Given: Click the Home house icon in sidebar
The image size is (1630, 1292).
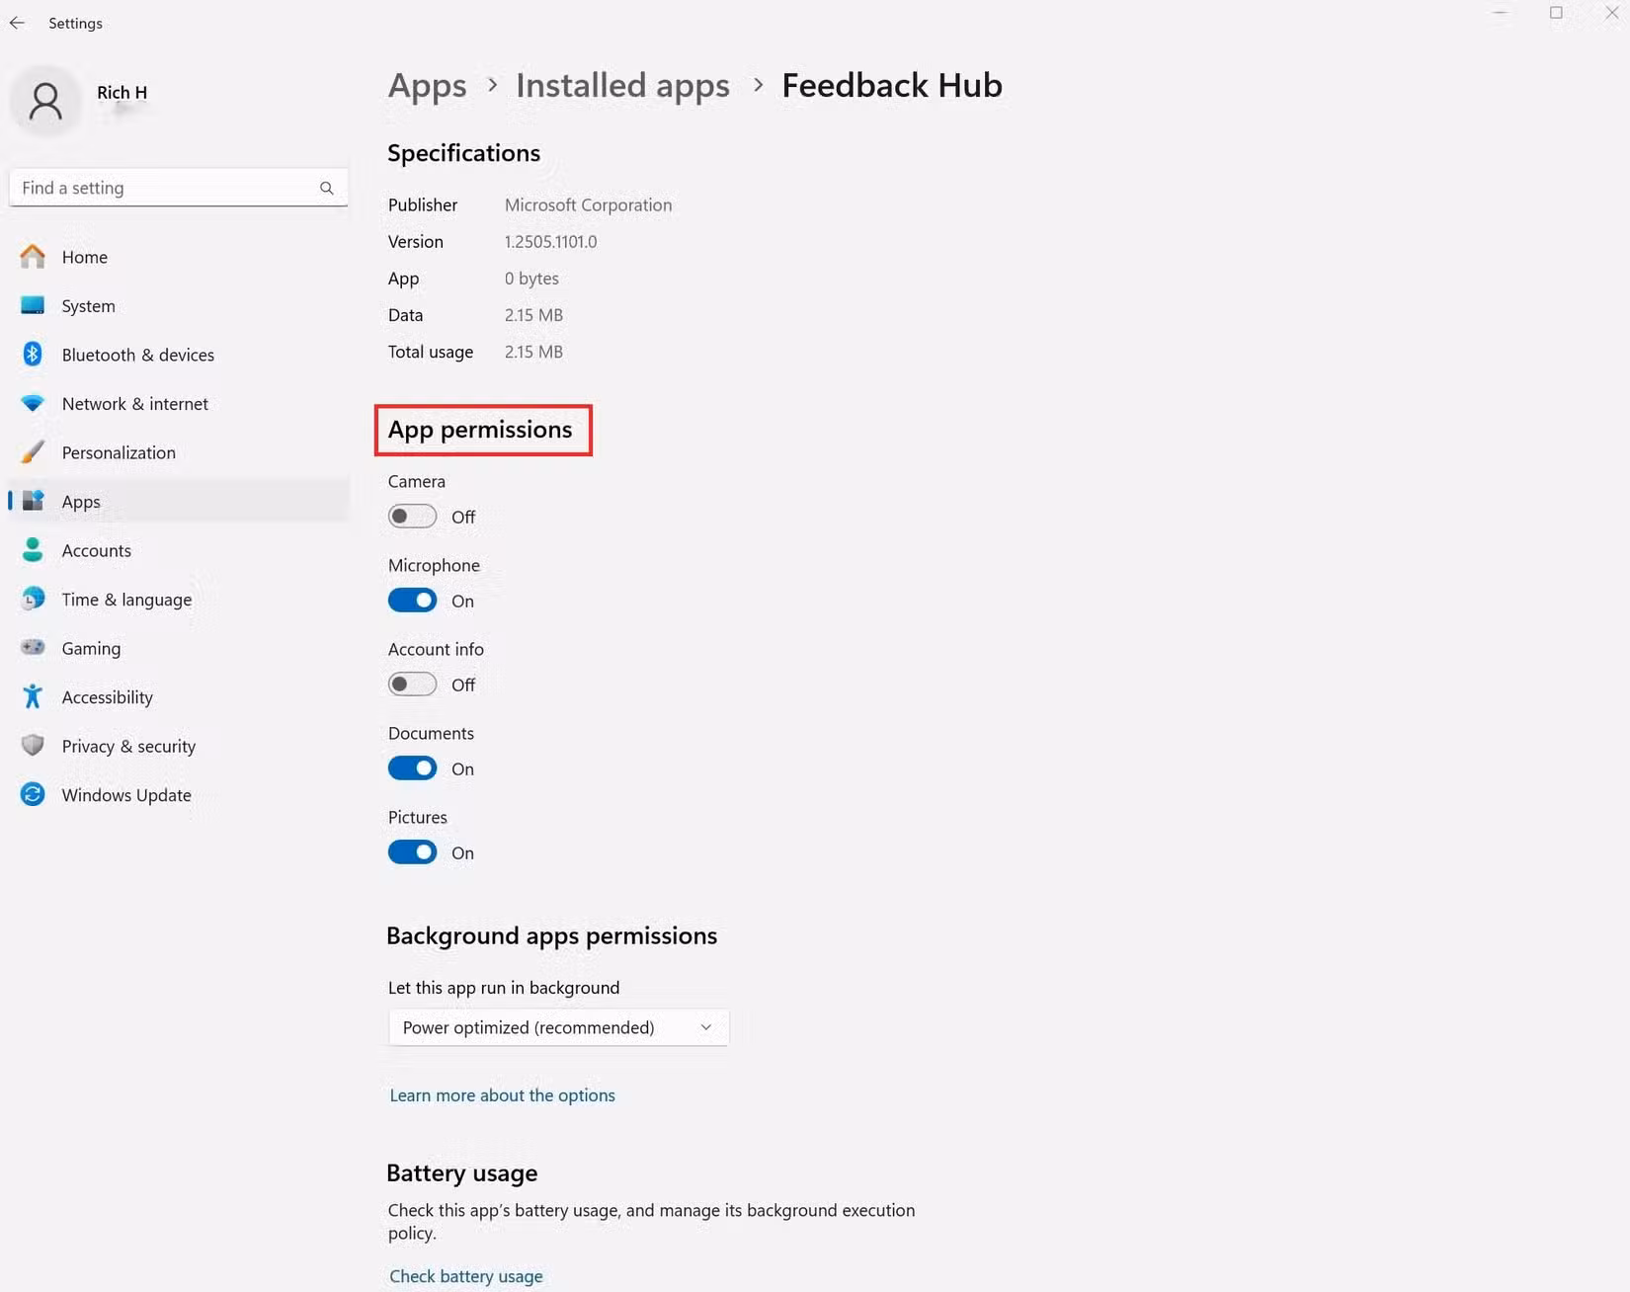Looking at the screenshot, I should (33, 257).
